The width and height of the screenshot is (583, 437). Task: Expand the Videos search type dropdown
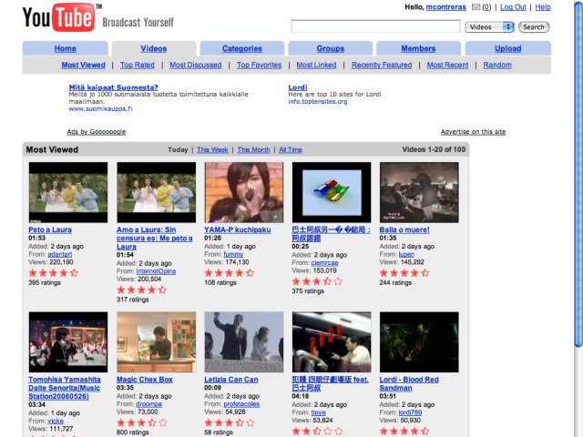[x=491, y=27]
